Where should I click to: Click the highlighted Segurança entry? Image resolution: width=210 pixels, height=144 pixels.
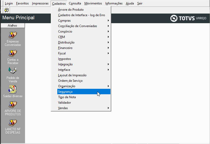84,92
